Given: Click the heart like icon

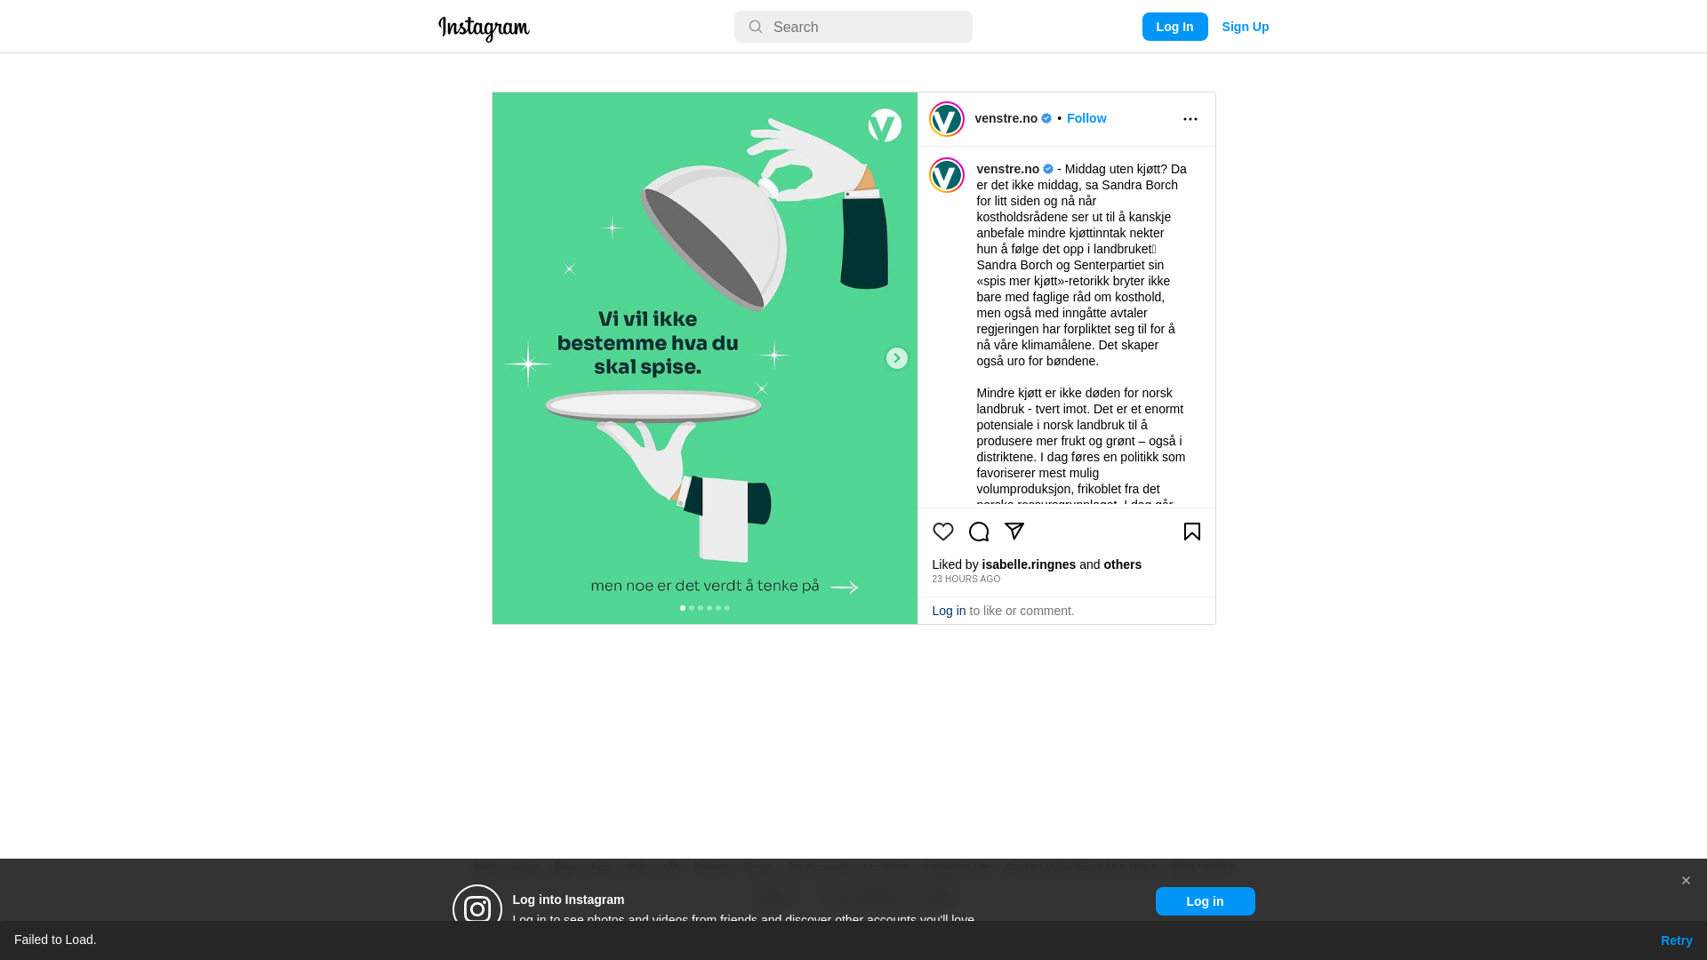Looking at the screenshot, I should pos(942,532).
